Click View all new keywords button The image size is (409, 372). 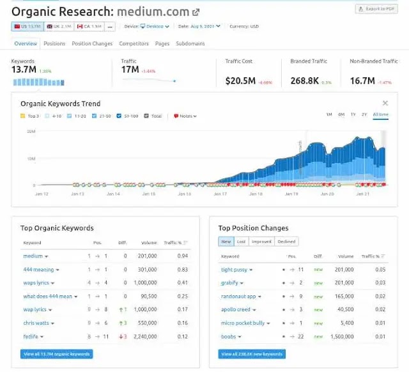pyautogui.click(x=252, y=354)
